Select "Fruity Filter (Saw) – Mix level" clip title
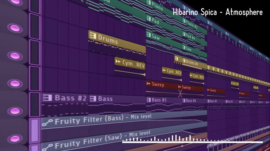This screenshot has width=270, height=151. coord(102,140)
